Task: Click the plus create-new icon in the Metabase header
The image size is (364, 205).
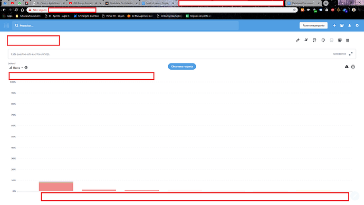Action: point(334,25)
